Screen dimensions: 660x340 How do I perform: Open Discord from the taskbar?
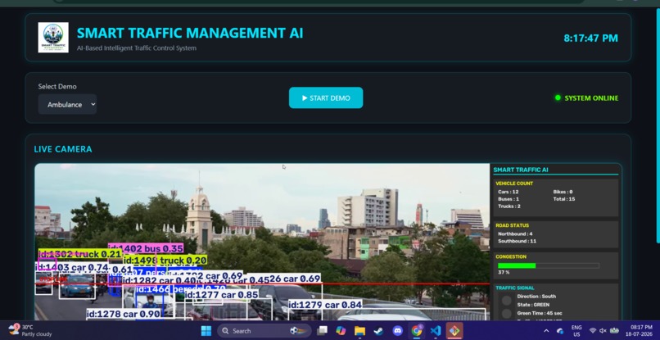point(397,331)
